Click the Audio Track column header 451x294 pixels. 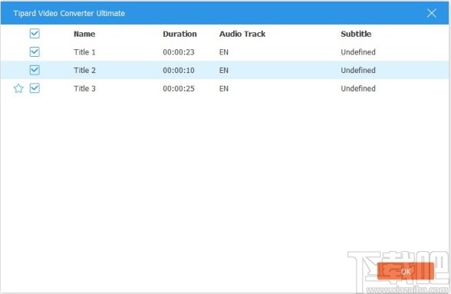[242, 34]
